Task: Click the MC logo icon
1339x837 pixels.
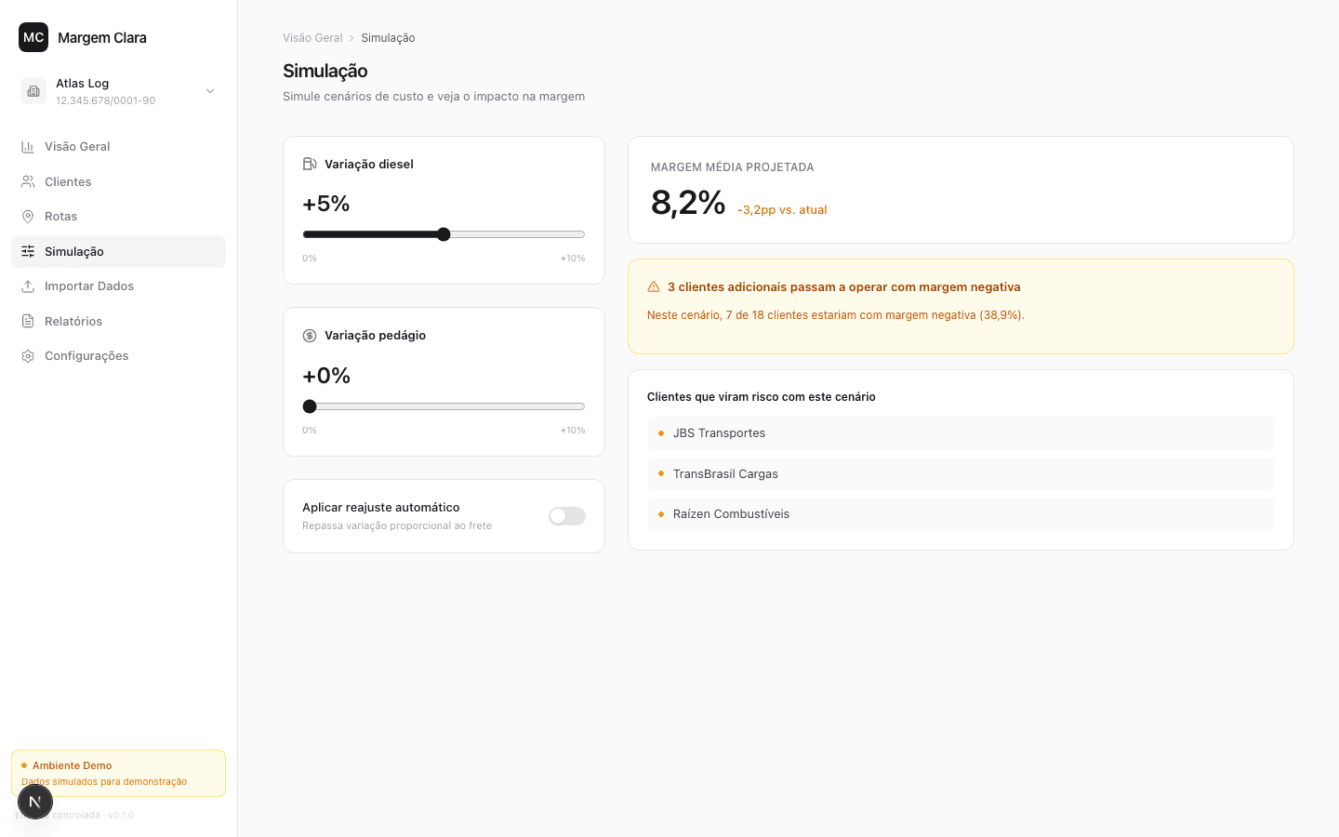Action: (x=33, y=37)
